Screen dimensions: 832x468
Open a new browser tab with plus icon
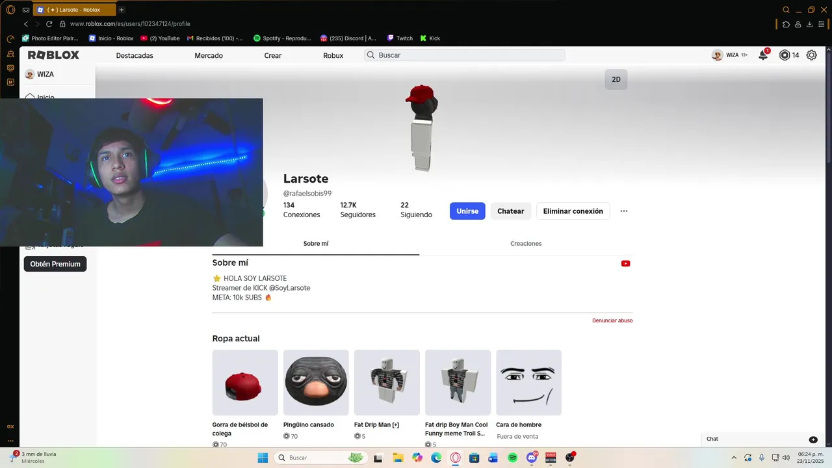[121, 10]
